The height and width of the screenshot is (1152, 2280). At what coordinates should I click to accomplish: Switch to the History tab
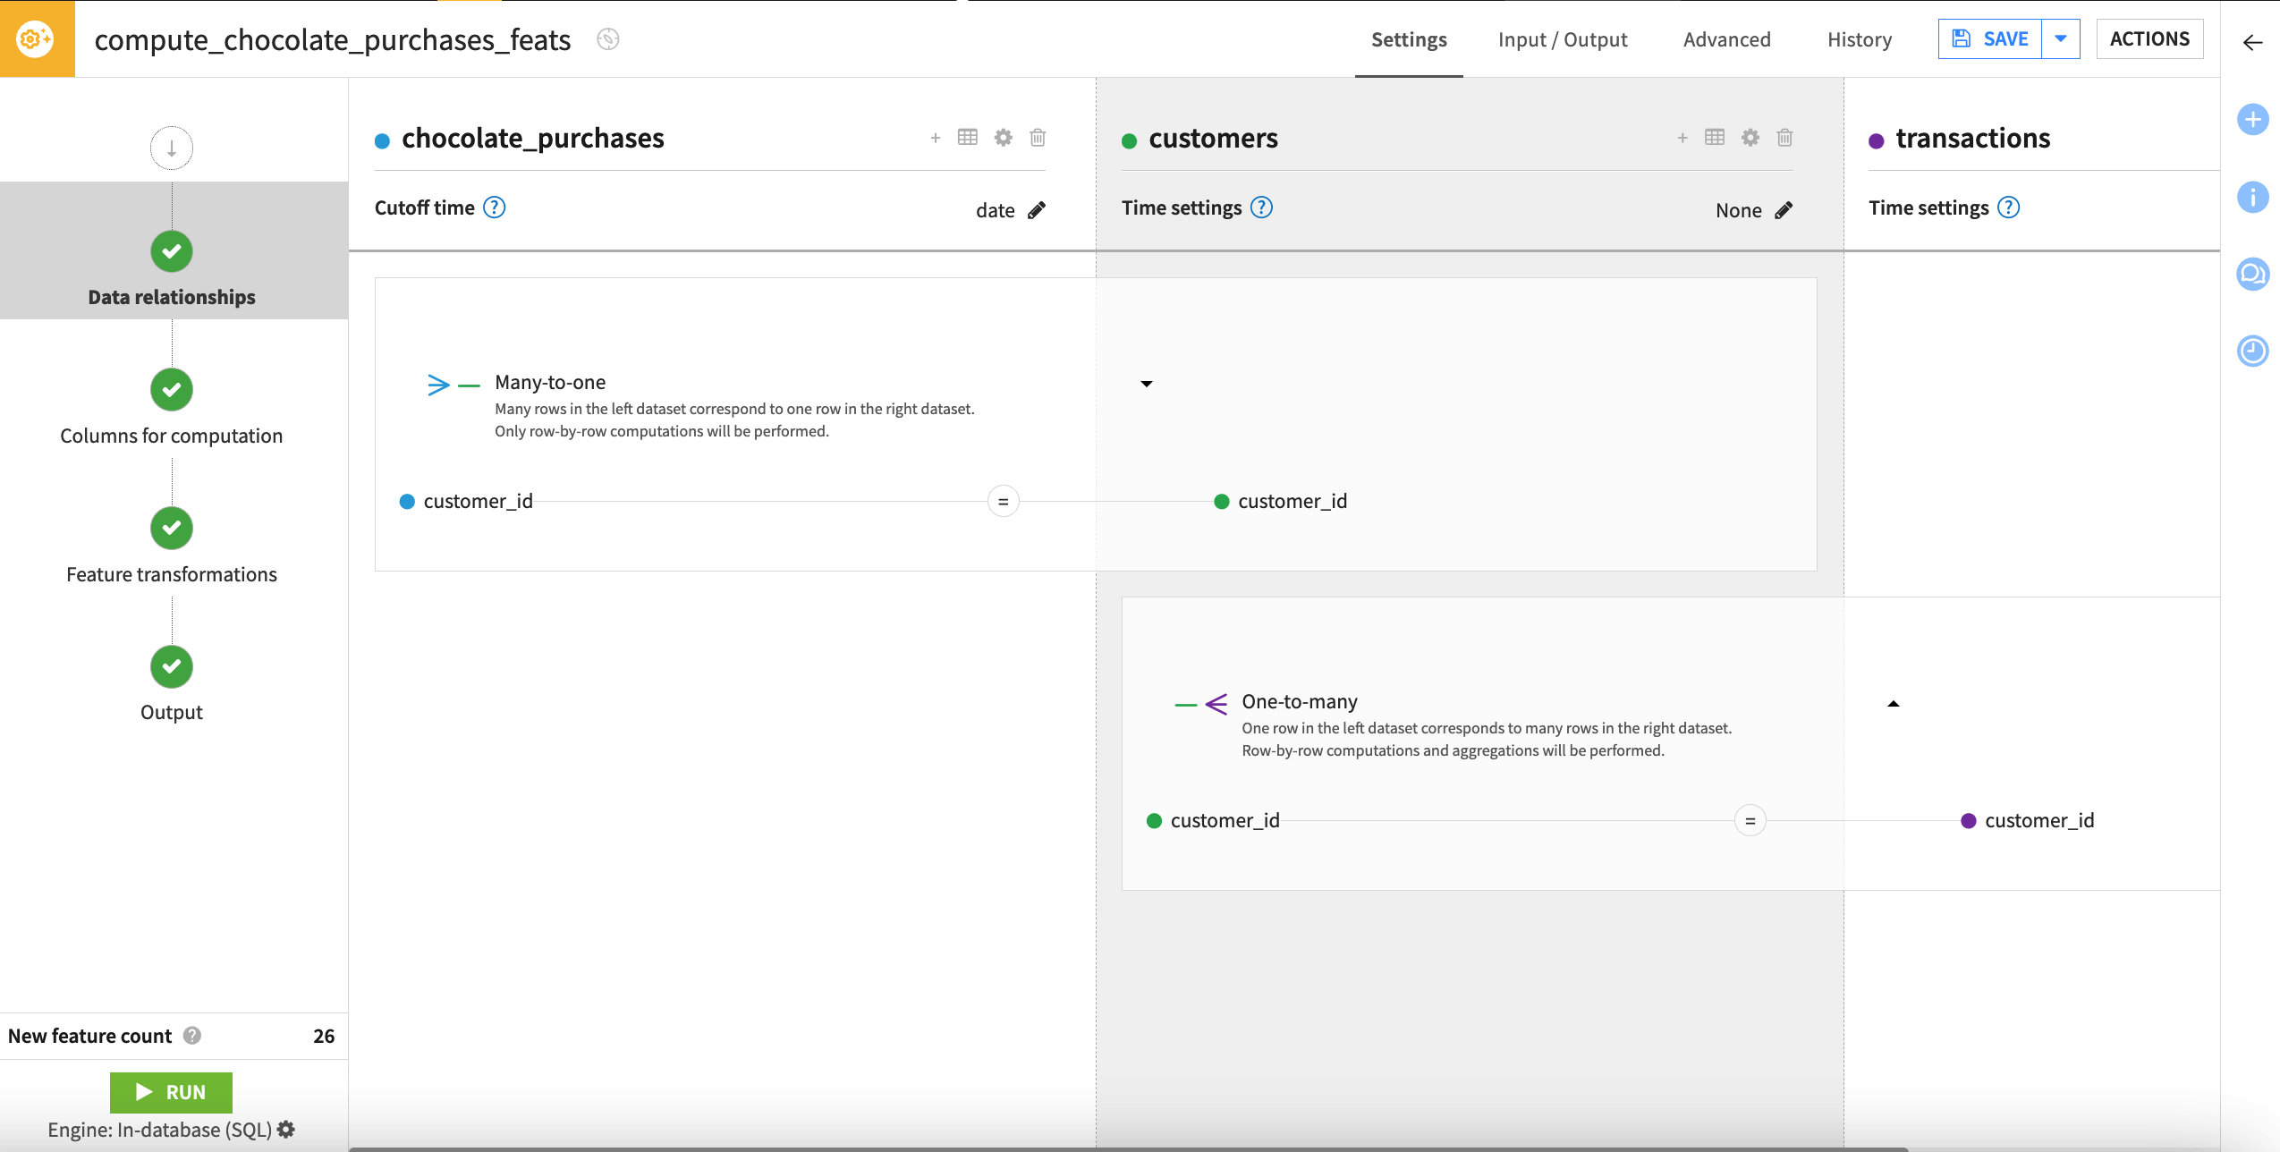[1860, 39]
